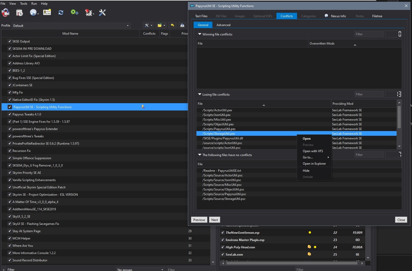Open Settings wrench and screwdriver icon

click(102, 12)
